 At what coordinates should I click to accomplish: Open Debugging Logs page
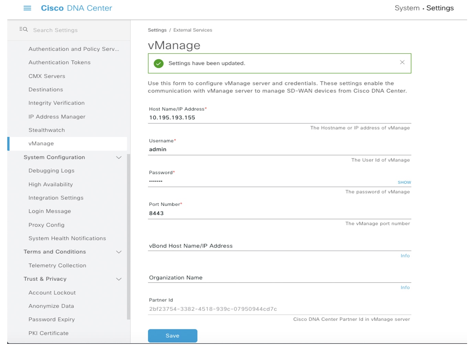tap(51, 171)
